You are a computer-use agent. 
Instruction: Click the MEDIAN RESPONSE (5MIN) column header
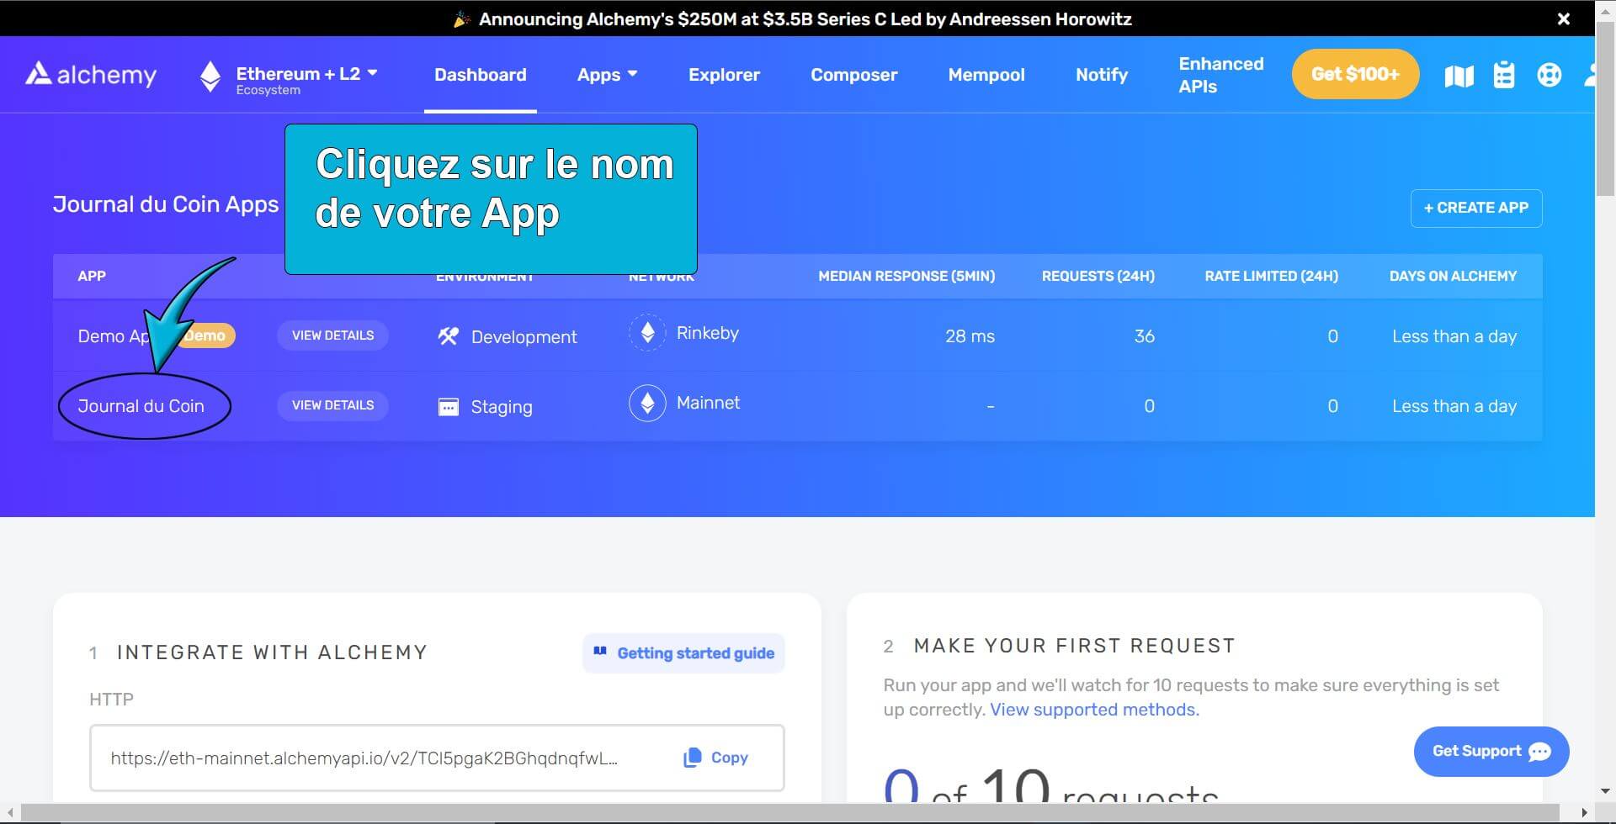tap(906, 276)
